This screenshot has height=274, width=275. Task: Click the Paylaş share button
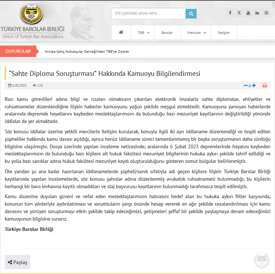17,262
